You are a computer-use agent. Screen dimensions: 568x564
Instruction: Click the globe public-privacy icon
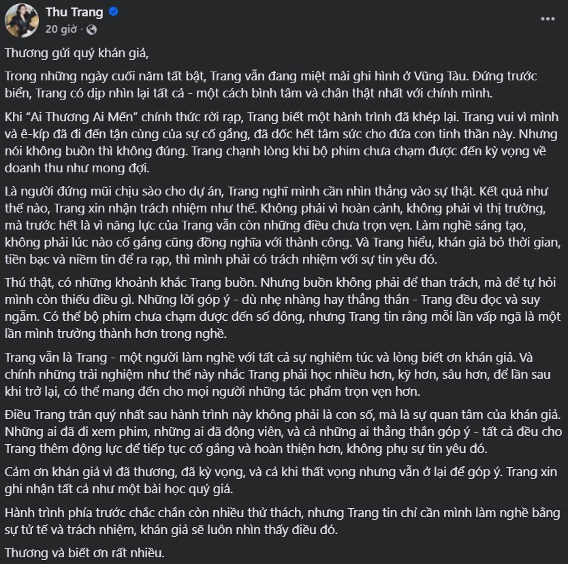[92, 29]
